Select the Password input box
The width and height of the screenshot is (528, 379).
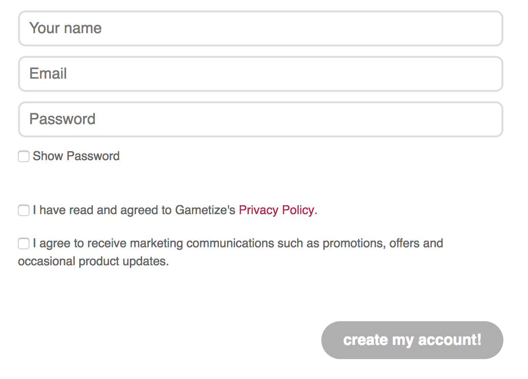pyautogui.click(x=260, y=119)
